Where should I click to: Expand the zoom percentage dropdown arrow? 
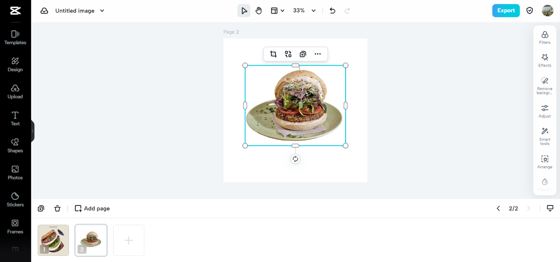coord(314,11)
